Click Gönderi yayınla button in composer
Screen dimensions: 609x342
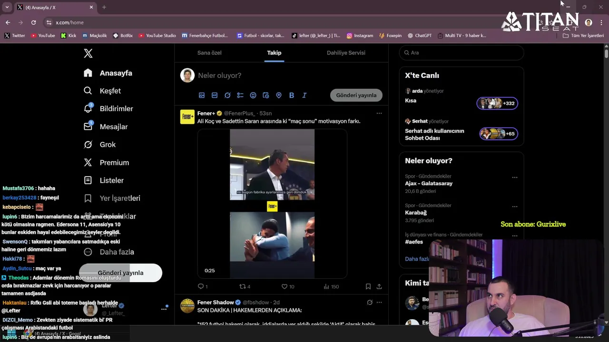coord(356,95)
